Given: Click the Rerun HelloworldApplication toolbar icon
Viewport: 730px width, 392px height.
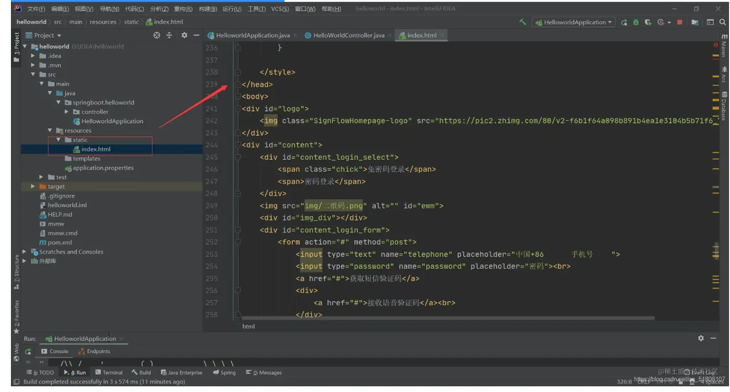Looking at the screenshot, I should pyautogui.click(x=624, y=22).
